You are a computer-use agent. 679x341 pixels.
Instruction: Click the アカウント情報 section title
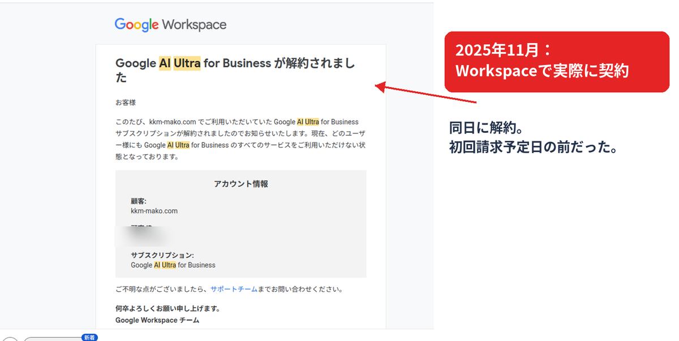click(x=241, y=184)
